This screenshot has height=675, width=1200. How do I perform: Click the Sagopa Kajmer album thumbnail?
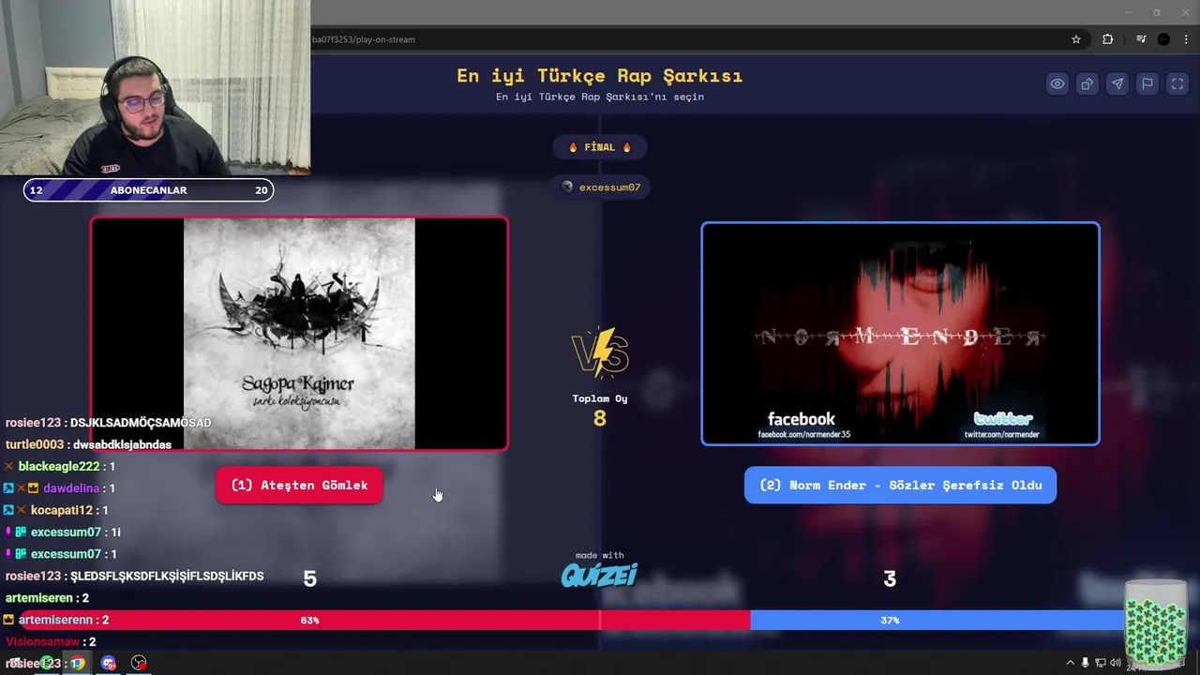[299, 334]
